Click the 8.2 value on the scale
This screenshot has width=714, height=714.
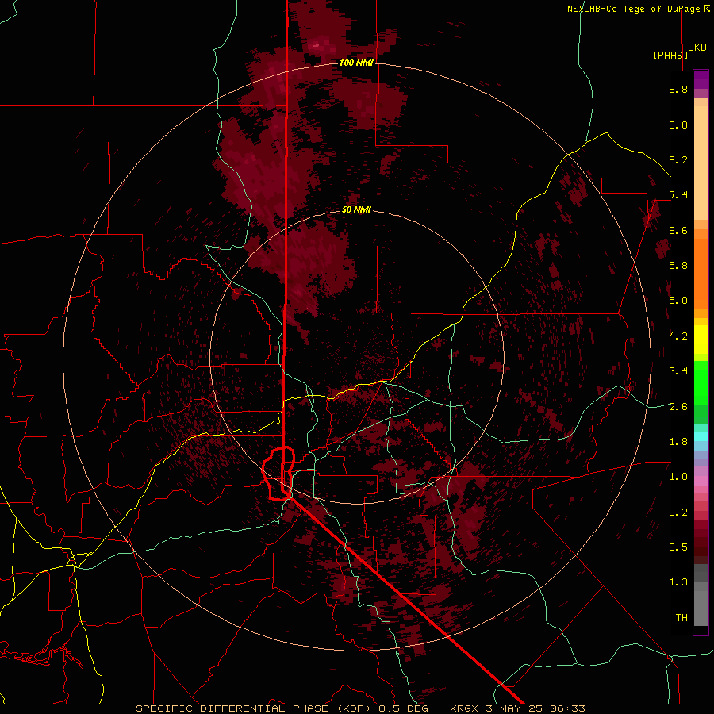pyautogui.click(x=678, y=159)
